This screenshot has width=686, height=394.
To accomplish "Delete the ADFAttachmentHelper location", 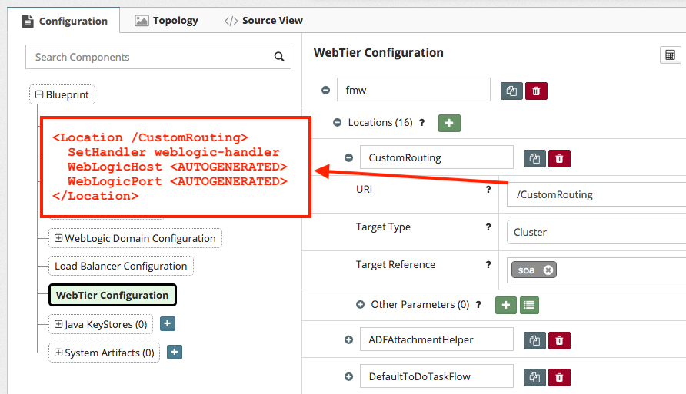I will pyautogui.click(x=559, y=340).
